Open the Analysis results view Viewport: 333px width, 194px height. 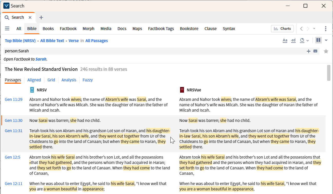[69, 80]
